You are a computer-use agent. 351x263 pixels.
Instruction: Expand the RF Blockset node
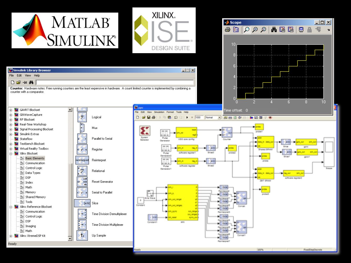[x=11, y=120]
